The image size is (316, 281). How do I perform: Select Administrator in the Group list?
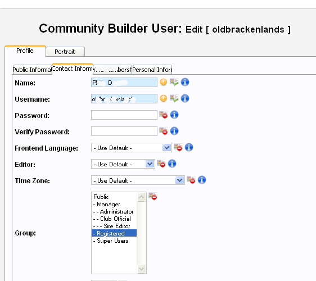[x=114, y=211]
